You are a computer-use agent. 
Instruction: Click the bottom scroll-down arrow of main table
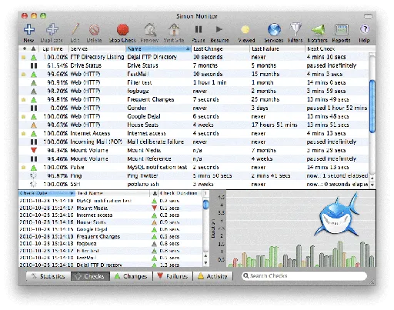(x=372, y=185)
